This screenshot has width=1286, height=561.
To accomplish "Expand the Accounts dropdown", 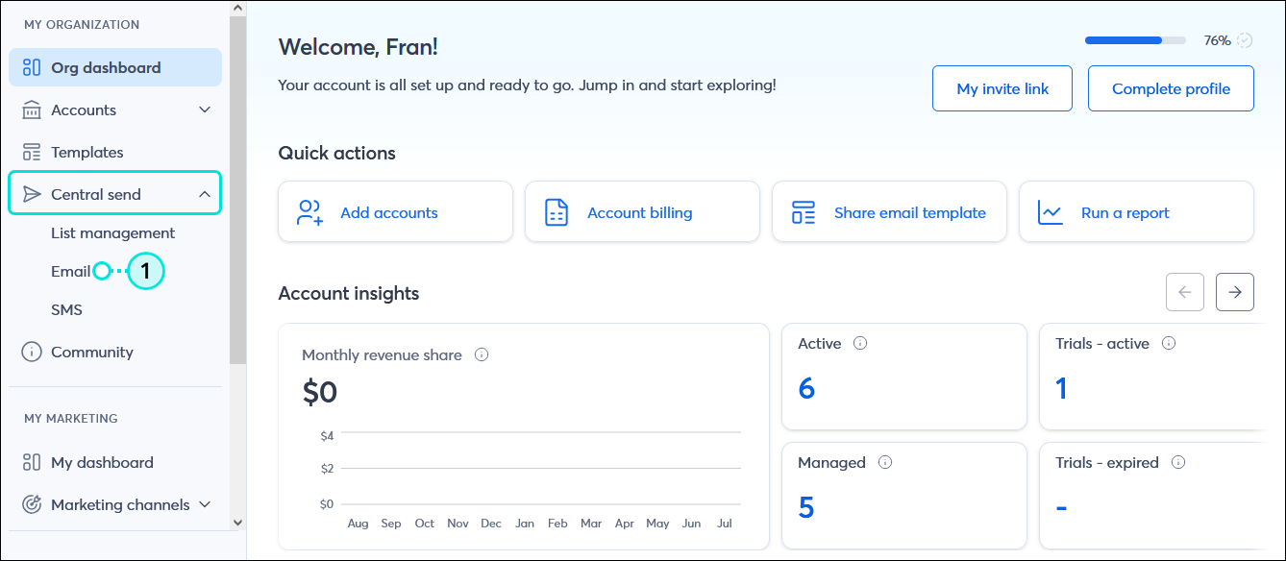I will coord(205,110).
